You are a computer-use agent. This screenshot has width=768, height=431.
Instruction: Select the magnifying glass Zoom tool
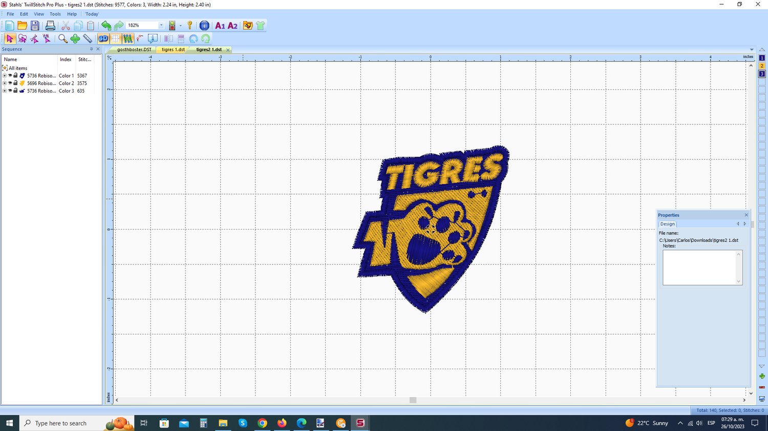pyautogui.click(x=62, y=38)
